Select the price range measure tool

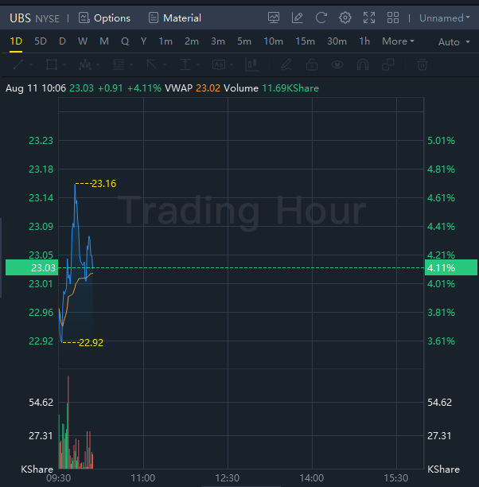185,64
